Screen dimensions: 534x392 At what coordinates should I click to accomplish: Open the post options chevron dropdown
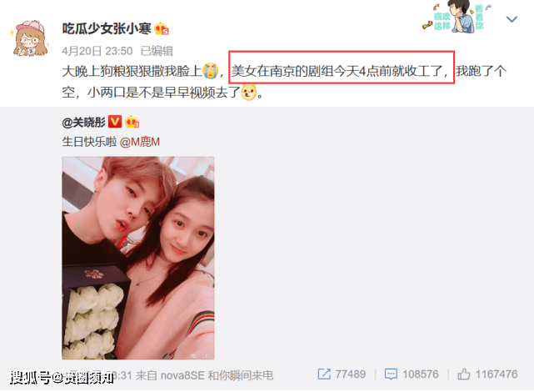coord(512,19)
